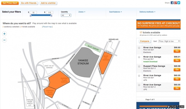Select the 164 St. Garage green section
The image size is (186, 109).
pyautogui.click(x=93, y=48)
